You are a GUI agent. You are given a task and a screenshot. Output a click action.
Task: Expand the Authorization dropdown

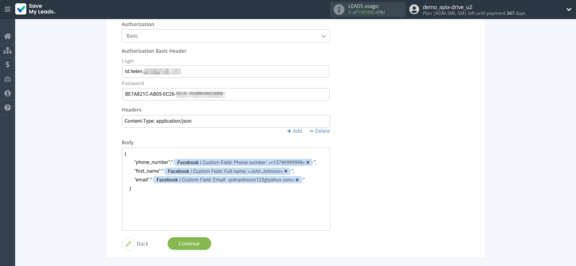pos(226,36)
